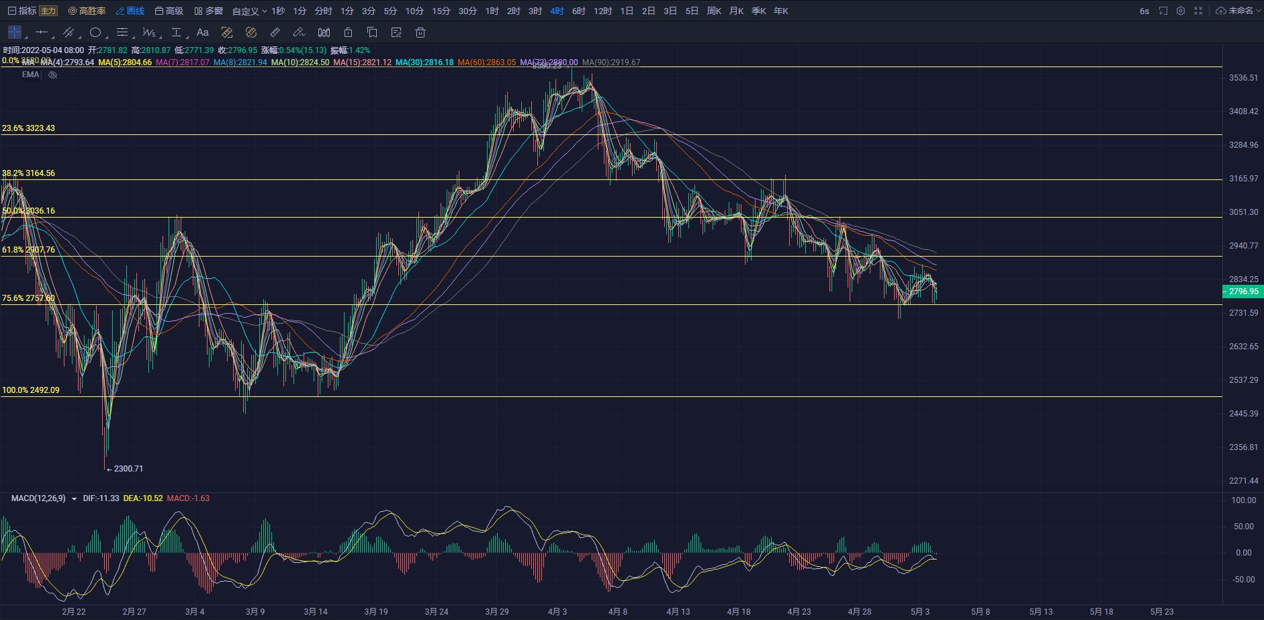Switch to the 12时 timeframe

tap(602, 11)
